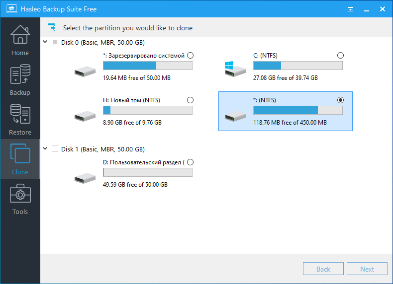Check the Disk 0 checkbox

pos(55,42)
